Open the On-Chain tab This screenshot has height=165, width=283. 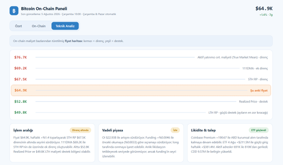click(x=39, y=26)
